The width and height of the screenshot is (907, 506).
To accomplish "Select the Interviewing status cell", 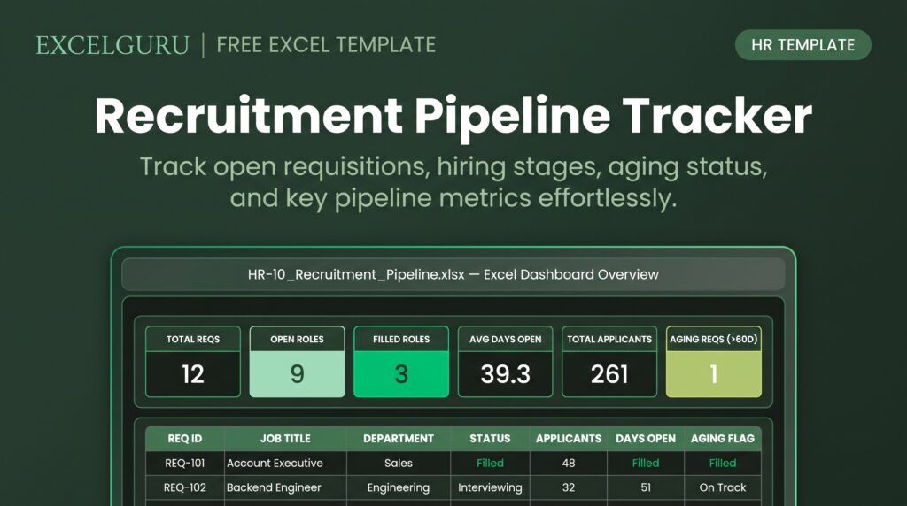I will pyautogui.click(x=490, y=487).
